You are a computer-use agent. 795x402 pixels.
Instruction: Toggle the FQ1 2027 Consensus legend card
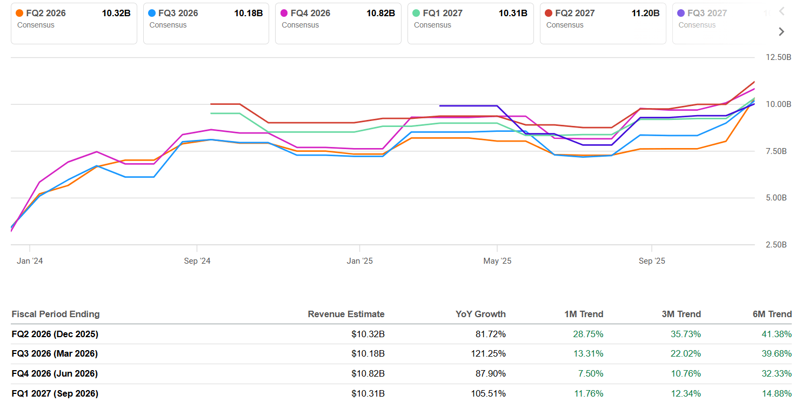point(470,23)
